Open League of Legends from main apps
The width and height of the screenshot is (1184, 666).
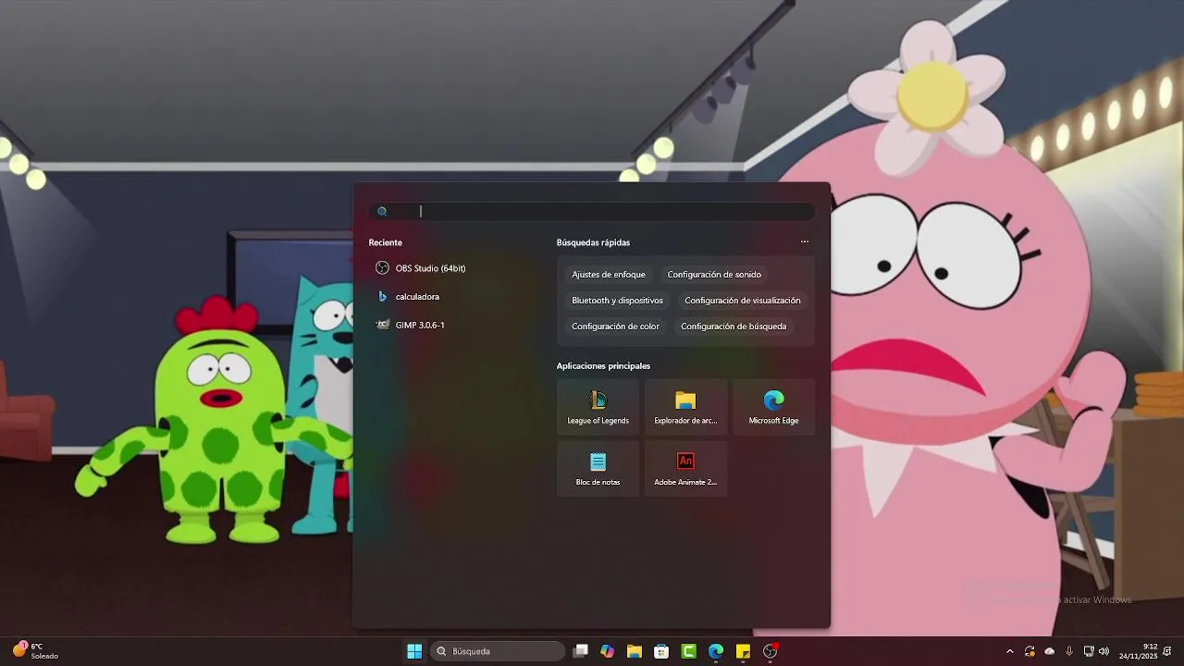click(x=598, y=407)
